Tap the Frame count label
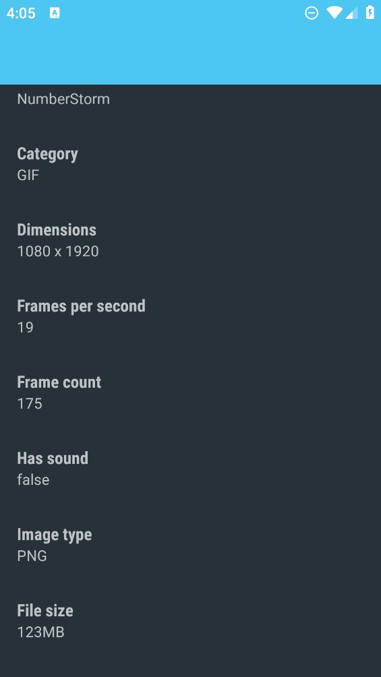The width and height of the screenshot is (381, 677). coord(59,382)
